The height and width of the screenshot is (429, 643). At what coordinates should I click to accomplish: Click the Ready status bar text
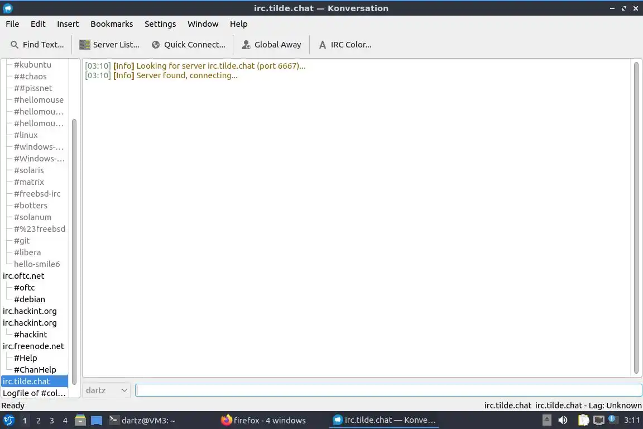(13, 406)
